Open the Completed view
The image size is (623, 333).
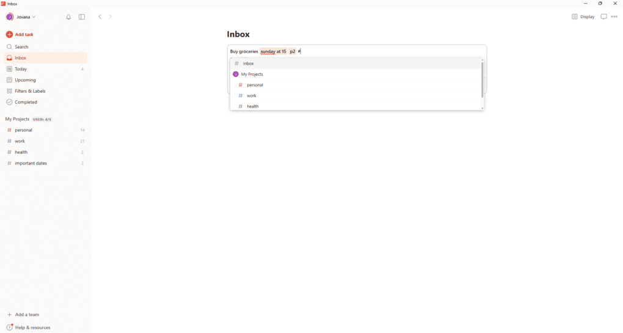pyautogui.click(x=45, y=102)
